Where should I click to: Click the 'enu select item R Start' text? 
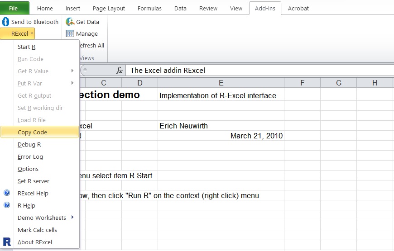pos(116,175)
